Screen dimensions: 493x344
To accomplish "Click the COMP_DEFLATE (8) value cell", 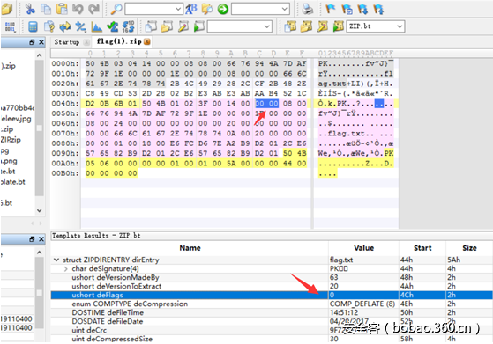I will (362, 304).
